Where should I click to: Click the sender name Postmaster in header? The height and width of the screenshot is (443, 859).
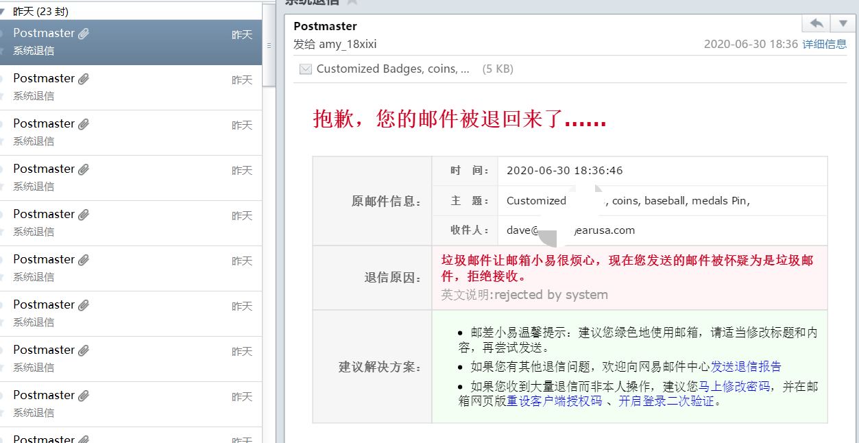tap(325, 26)
